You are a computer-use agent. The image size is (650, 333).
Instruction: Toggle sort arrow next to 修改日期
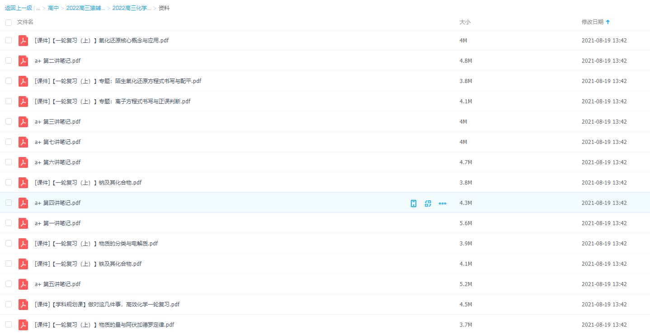coord(608,22)
